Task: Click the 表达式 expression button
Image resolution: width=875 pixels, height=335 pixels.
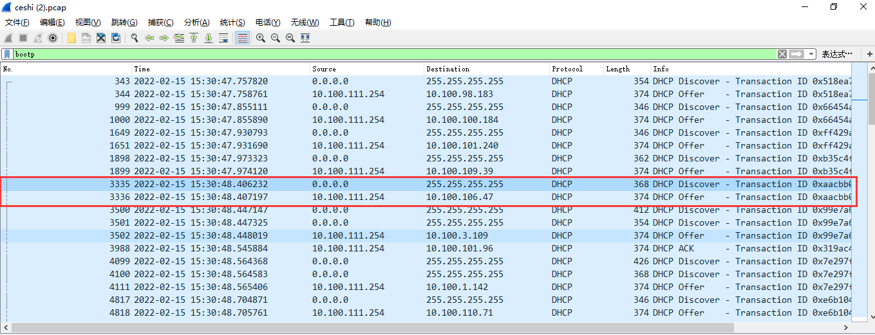Action: pyautogui.click(x=837, y=54)
